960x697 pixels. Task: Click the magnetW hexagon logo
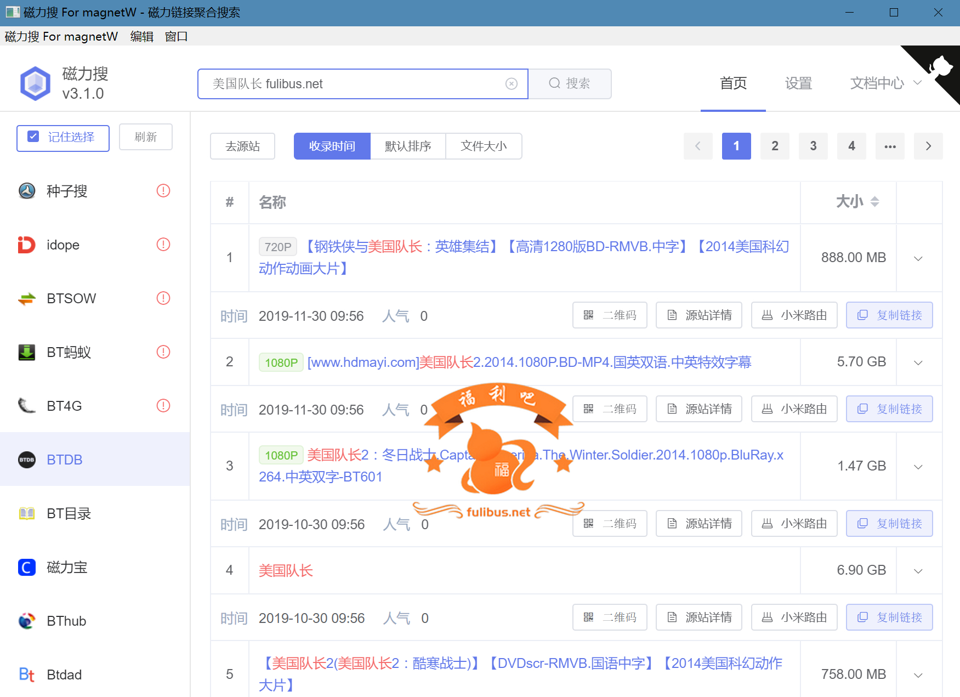(x=35, y=83)
